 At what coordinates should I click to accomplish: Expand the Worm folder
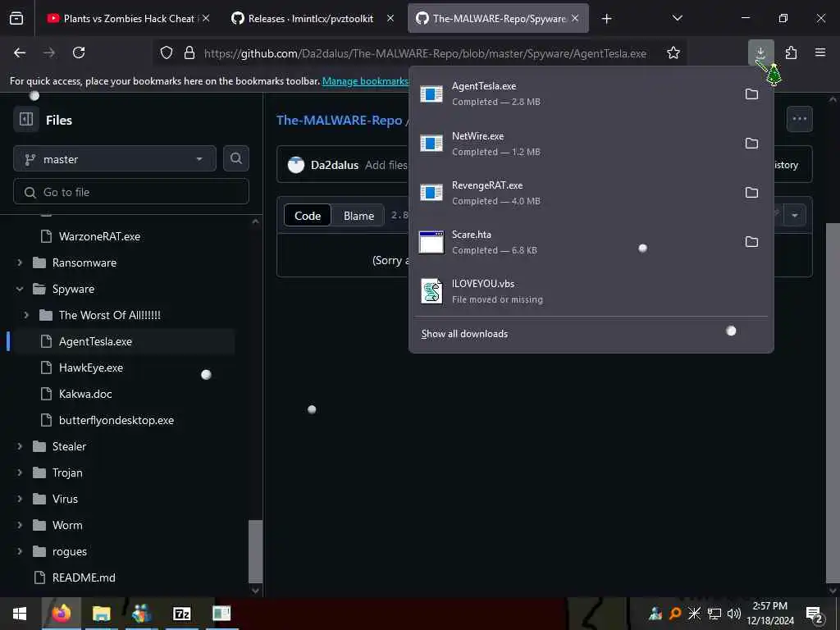(20, 525)
